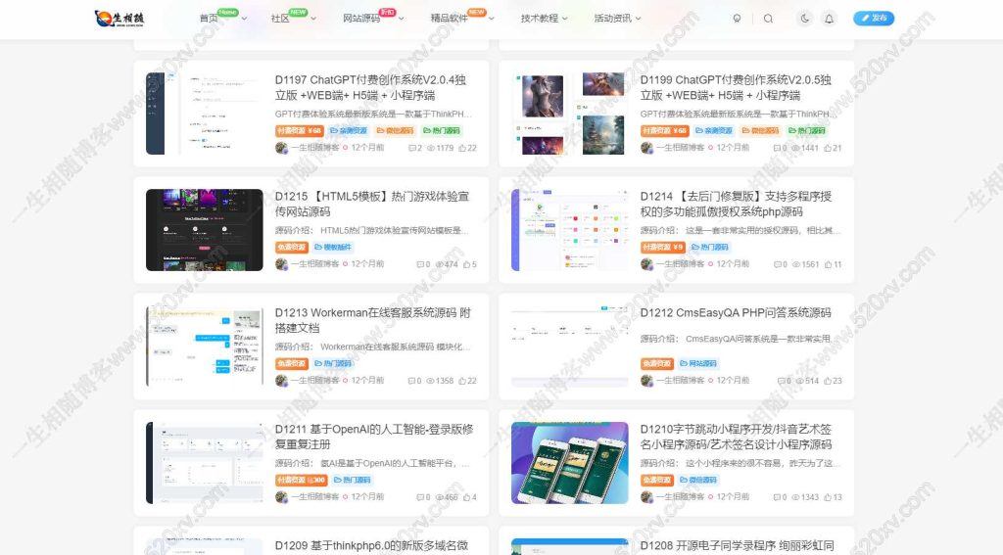Image resolution: width=1003 pixels, height=555 pixels.
Task: Click the 亲测资源 tag on D1197
Action: click(x=349, y=130)
